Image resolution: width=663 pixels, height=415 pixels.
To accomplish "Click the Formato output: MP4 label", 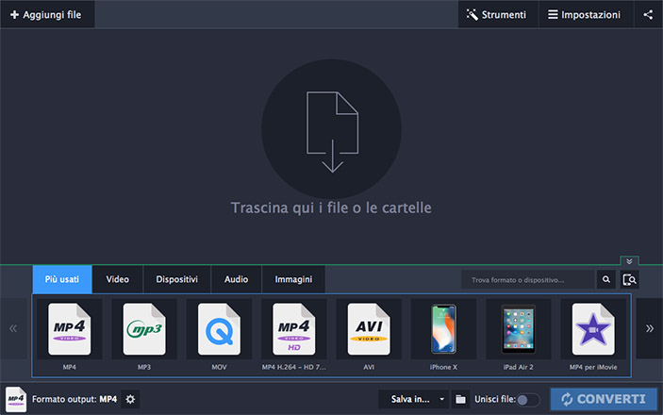I will (75, 399).
